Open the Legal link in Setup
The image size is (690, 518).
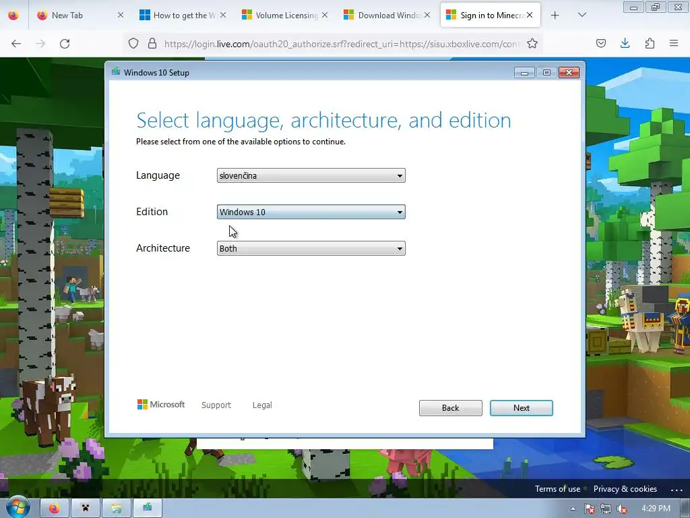[x=262, y=405]
